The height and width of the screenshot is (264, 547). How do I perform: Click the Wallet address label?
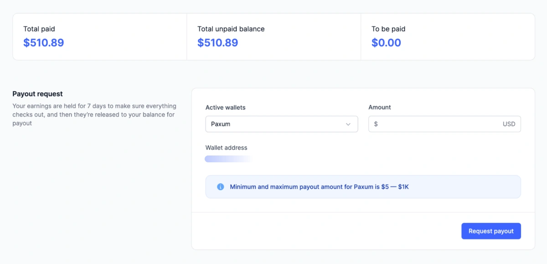point(226,147)
